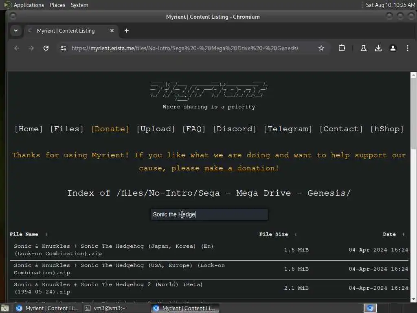Switch to vm3@vm3:~ terminal in taskbar
The height and width of the screenshot is (313, 417).
click(x=105, y=308)
